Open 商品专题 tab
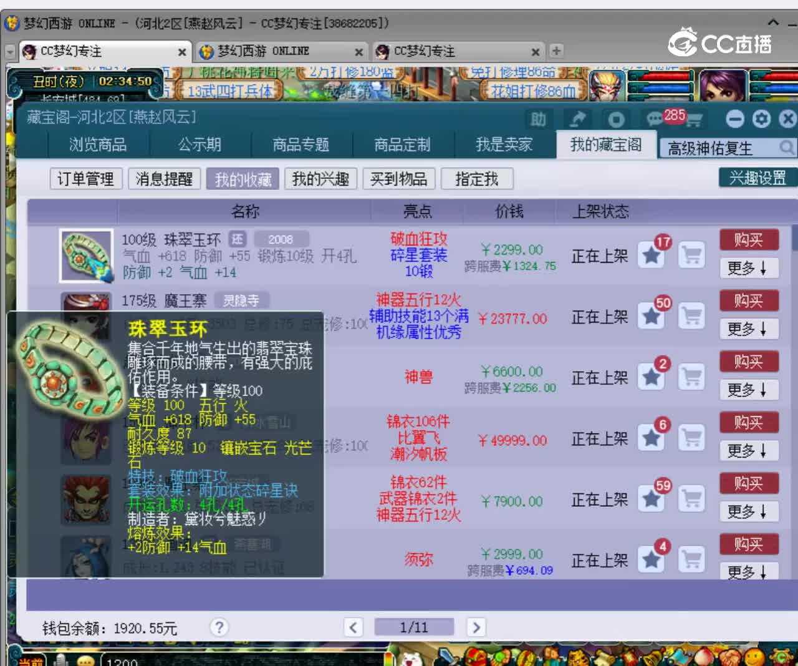 tap(301, 145)
